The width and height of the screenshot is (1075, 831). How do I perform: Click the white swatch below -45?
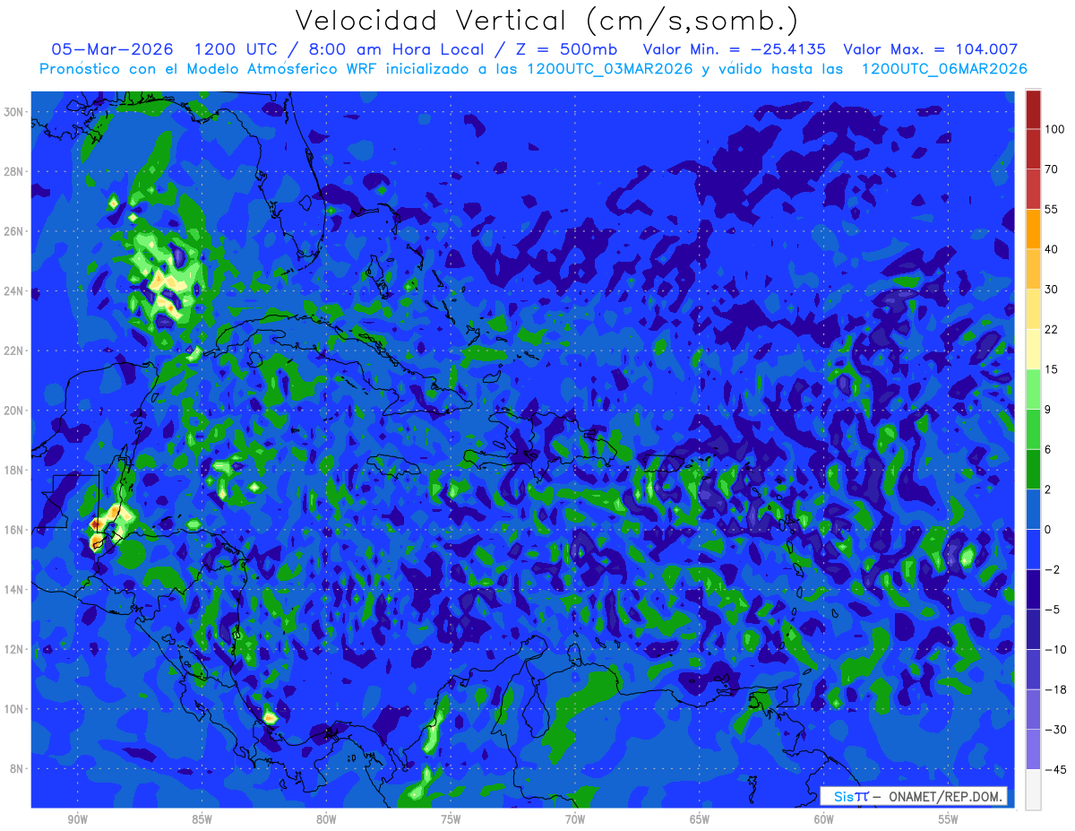(x=1033, y=789)
